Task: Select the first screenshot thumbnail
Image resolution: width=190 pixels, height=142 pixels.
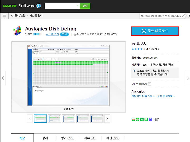Action: (x=40, y=119)
